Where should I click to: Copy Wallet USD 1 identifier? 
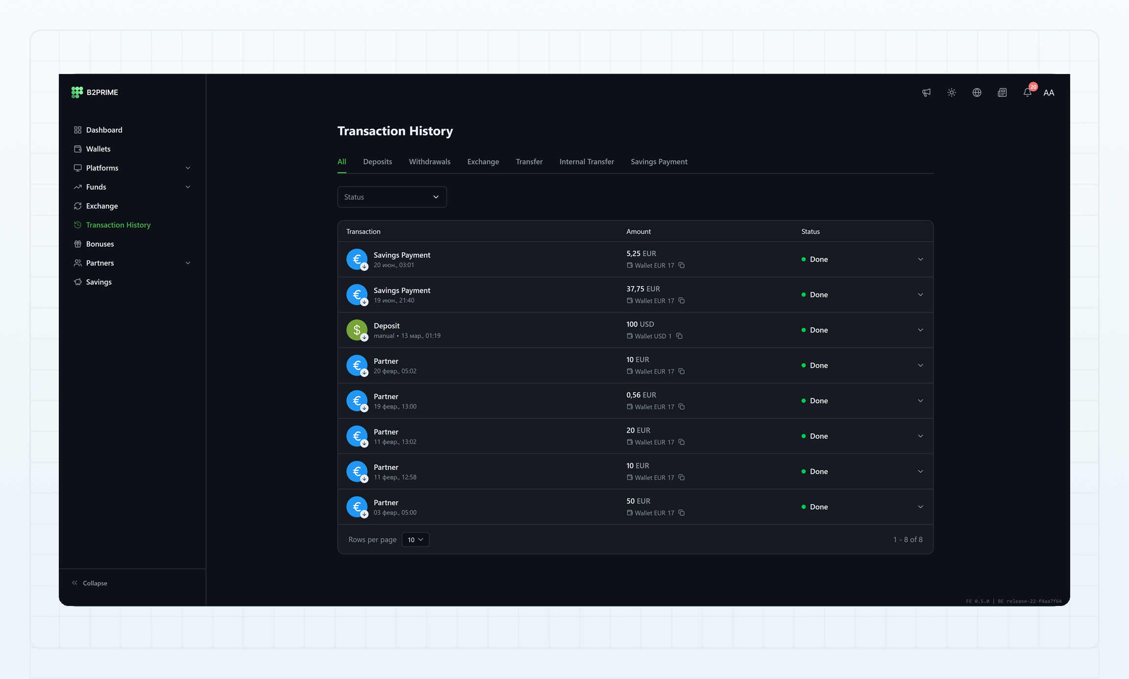coord(679,336)
